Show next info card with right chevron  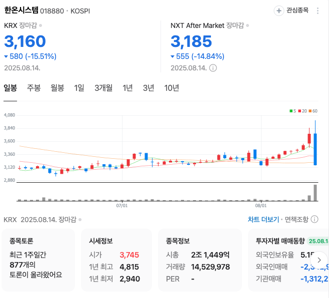tap(319, 260)
